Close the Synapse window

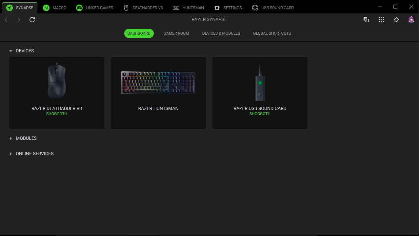pos(411,7)
